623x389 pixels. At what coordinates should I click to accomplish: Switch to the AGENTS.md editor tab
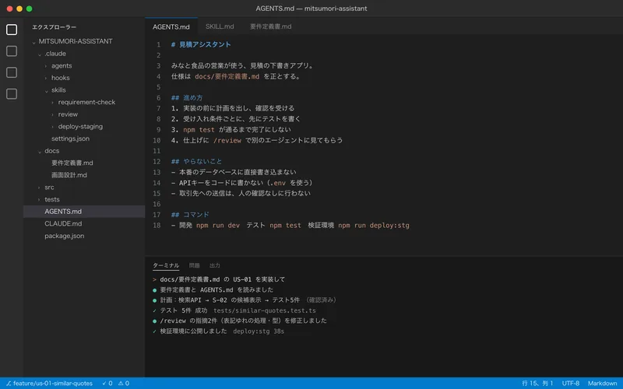pyautogui.click(x=171, y=26)
